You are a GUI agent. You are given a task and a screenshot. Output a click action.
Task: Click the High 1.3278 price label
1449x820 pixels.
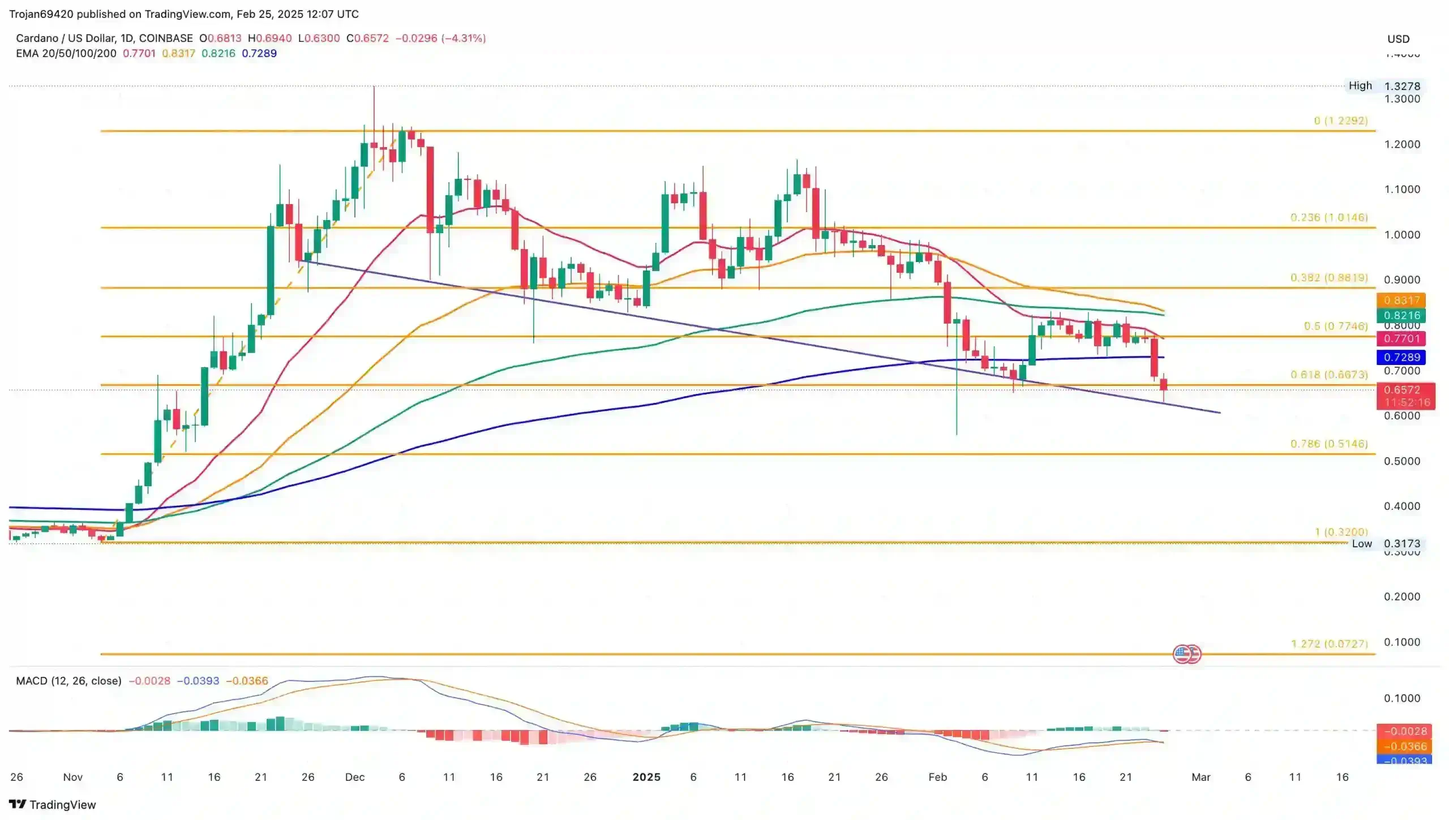coord(1384,86)
